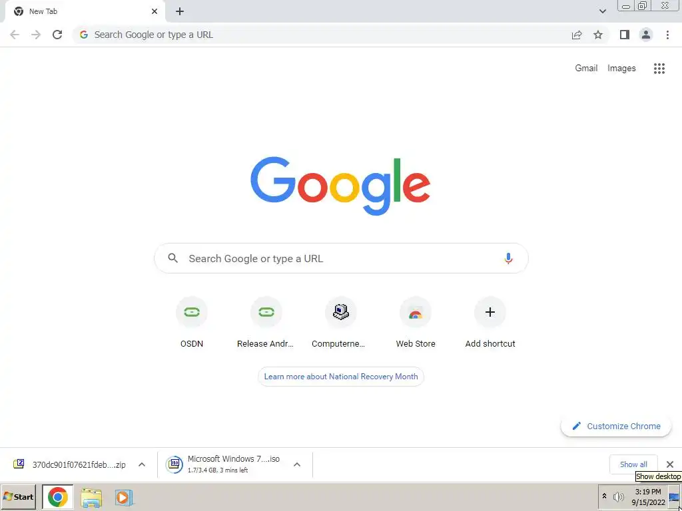The height and width of the screenshot is (511, 682).
Task: Show hidden system tray icons
Action: click(x=604, y=496)
